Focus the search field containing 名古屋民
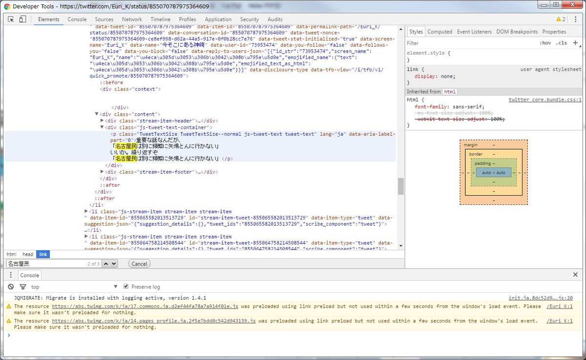The height and width of the screenshot is (360, 586). pyautogui.click(x=53, y=263)
